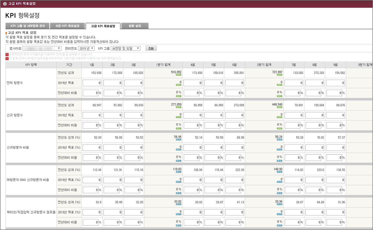Click the 신규 방문수 row label
Image resolution: width=373 pixels, height=230 pixels.
[x=15, y=115]
